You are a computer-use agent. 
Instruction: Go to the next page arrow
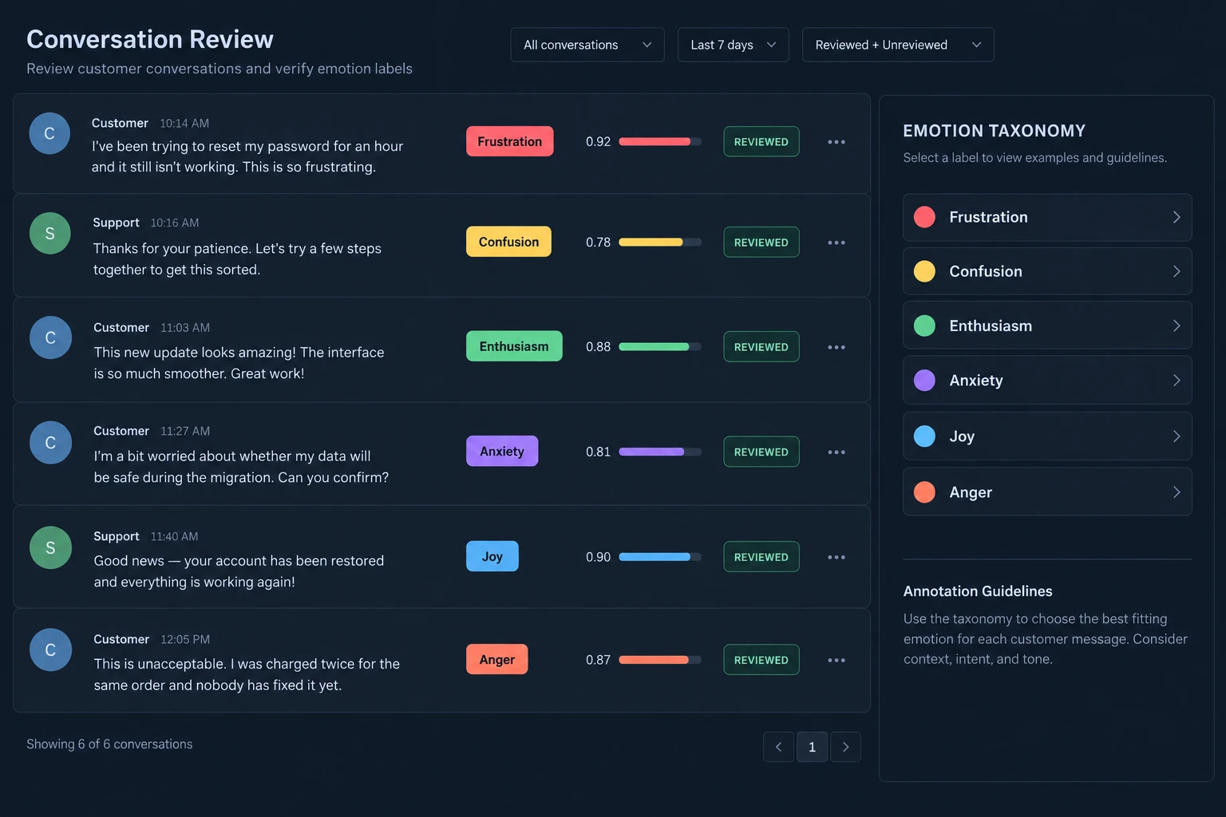point(845,747)
